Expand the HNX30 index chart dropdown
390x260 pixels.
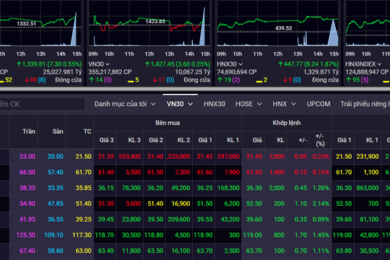tap(240, 64)
